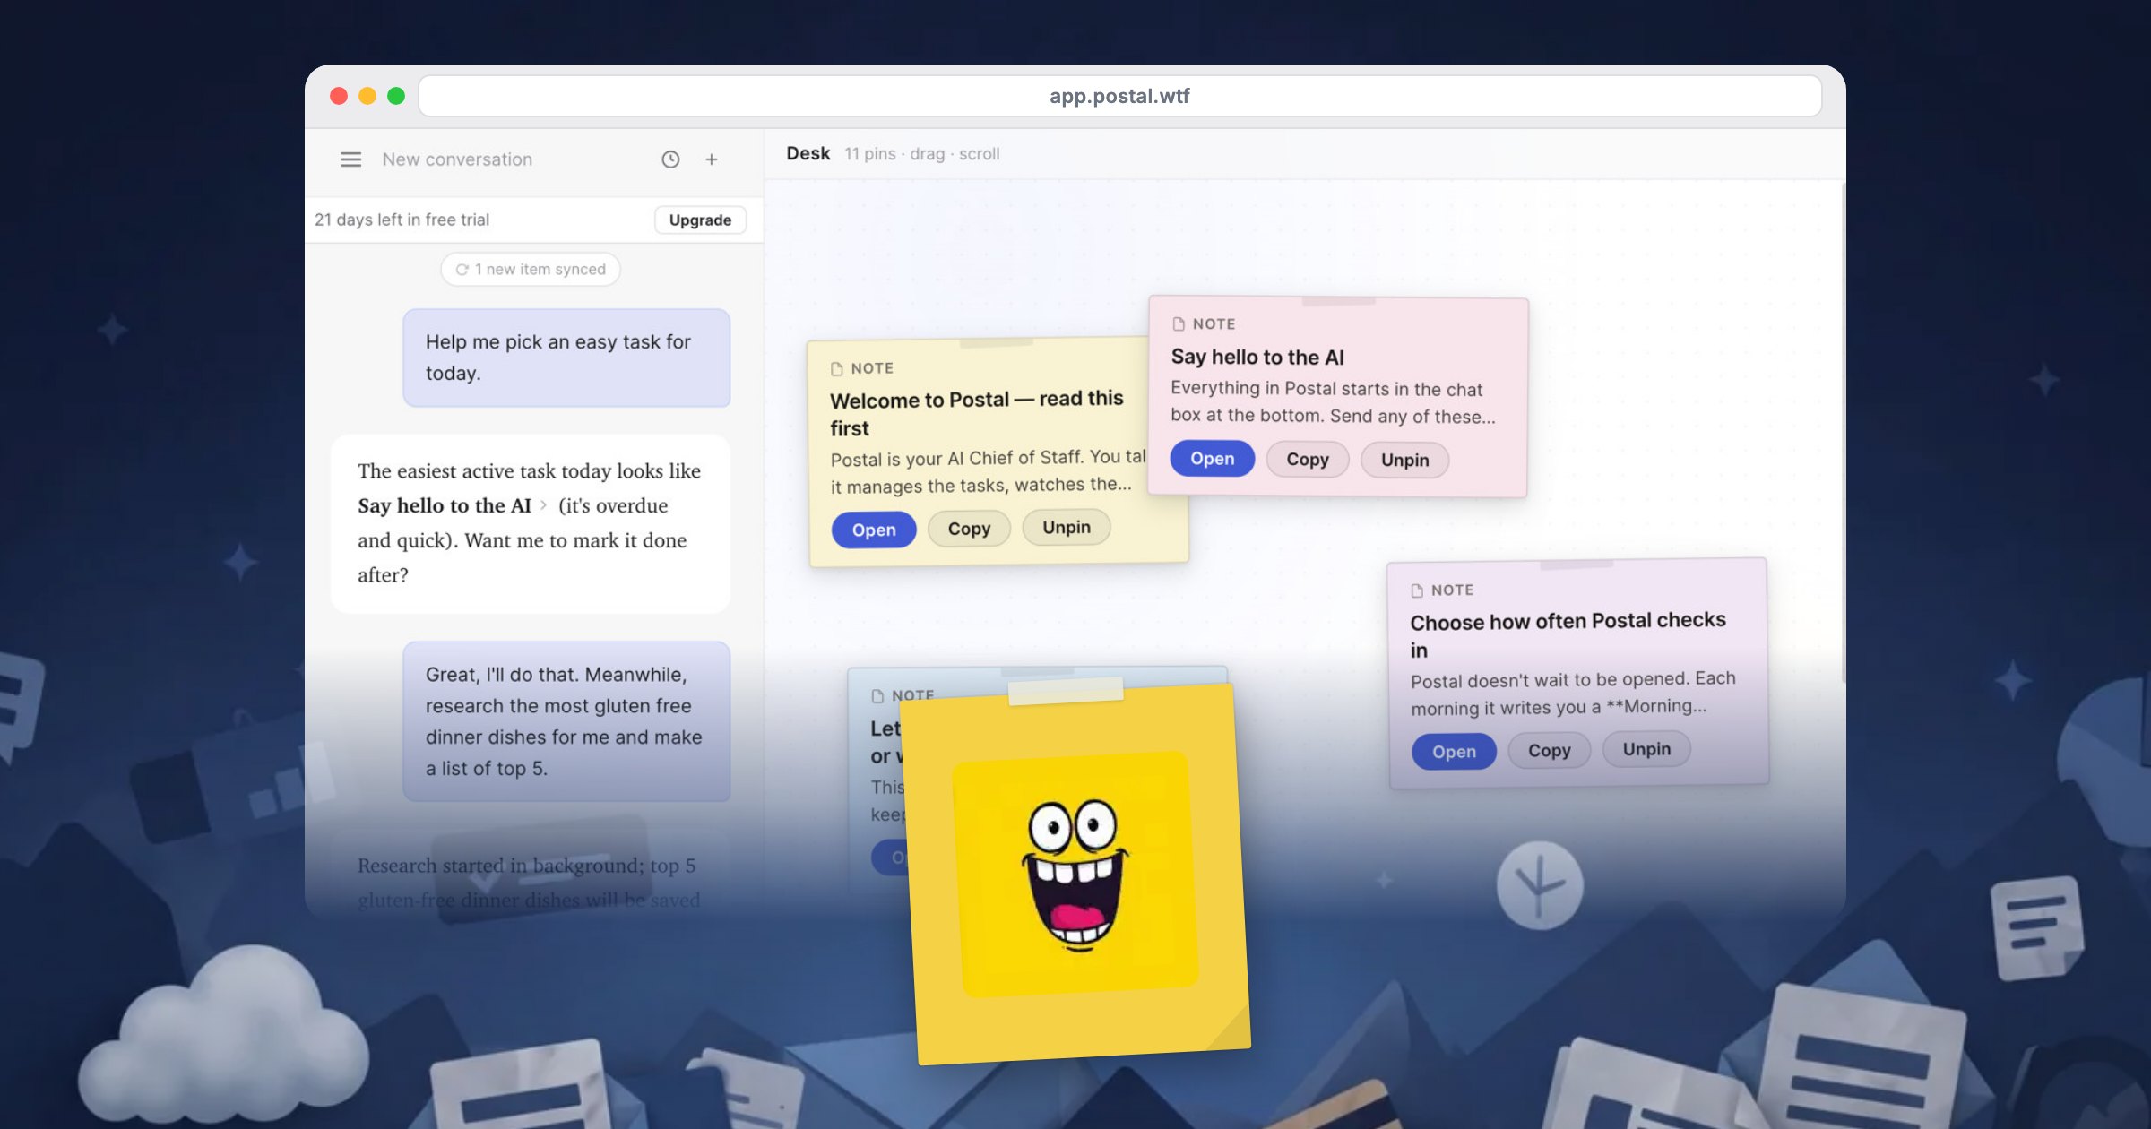Copy the 'Choose how often Postal checks in' note
2151x1129 pixels.
coord(1549,750)
